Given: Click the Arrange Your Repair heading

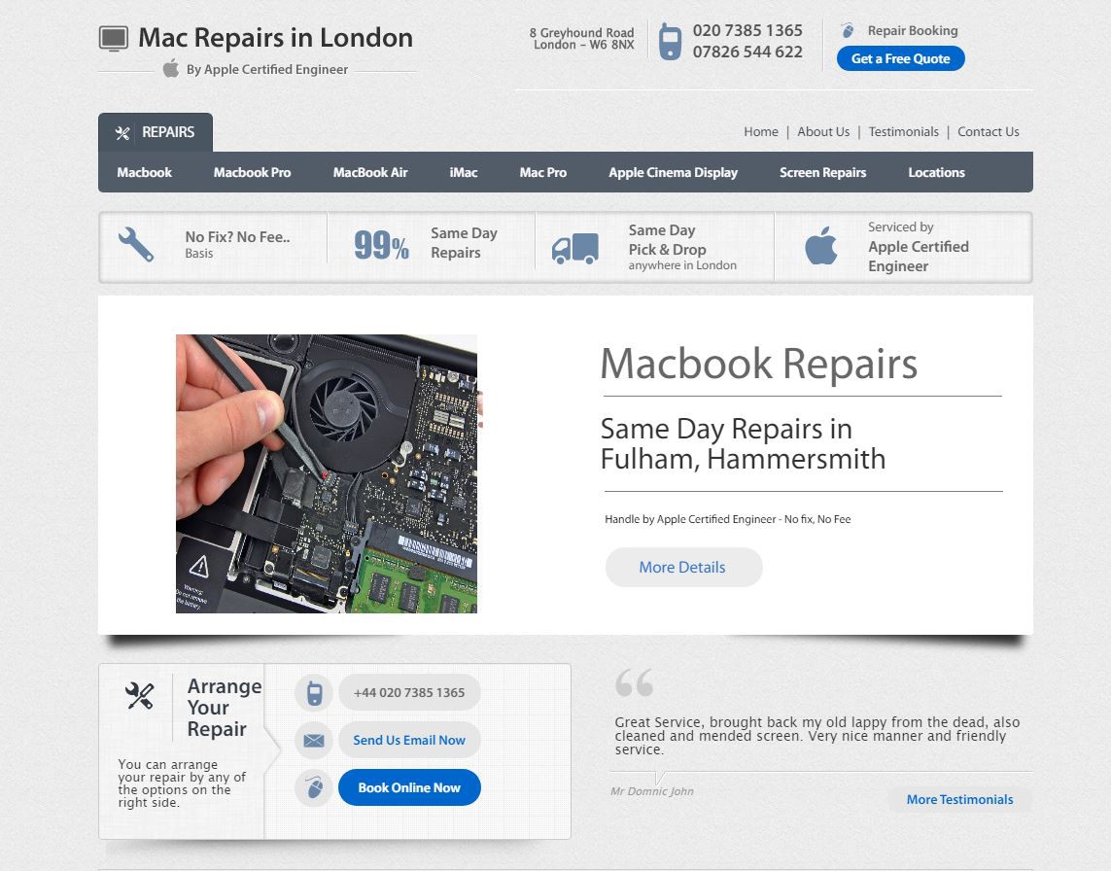Looking at the screenshot, I should pos(225,708).
